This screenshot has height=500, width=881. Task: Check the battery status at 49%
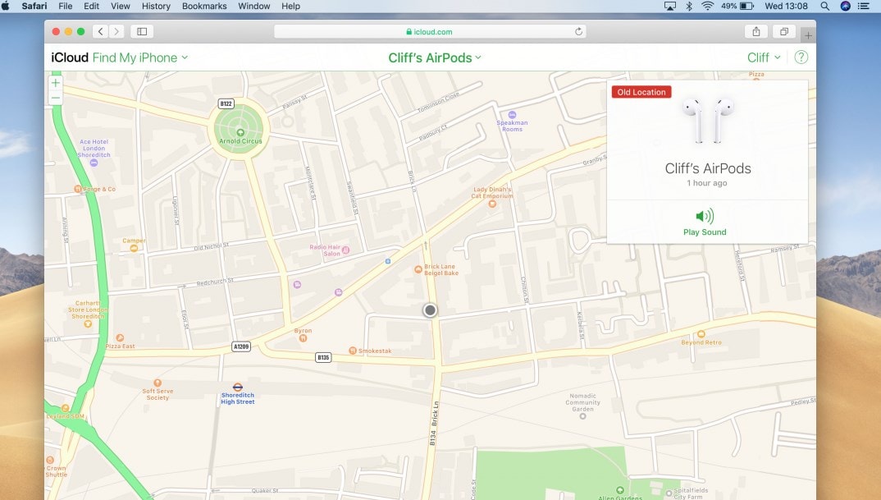(737, 7)
